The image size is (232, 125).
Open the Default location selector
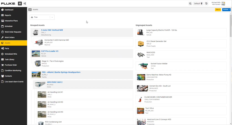point(198,3)
